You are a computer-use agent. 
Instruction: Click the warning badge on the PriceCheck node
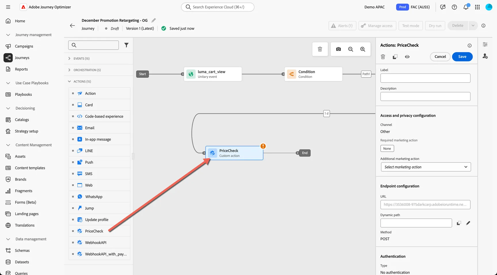263,146
